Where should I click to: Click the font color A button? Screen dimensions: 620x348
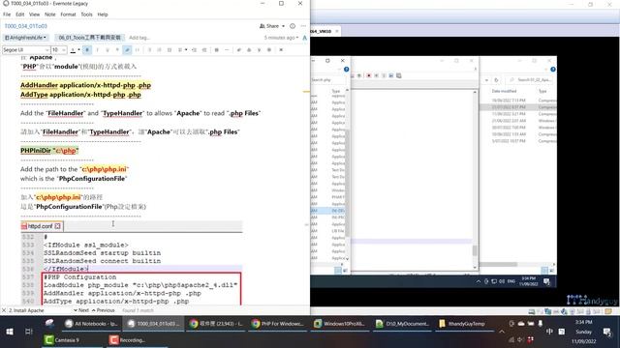(73, 50)
